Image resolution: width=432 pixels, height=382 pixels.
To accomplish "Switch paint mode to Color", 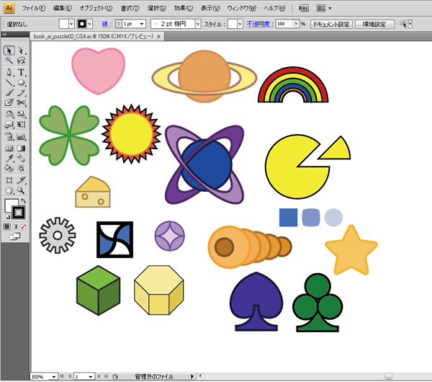I will 7,226.
